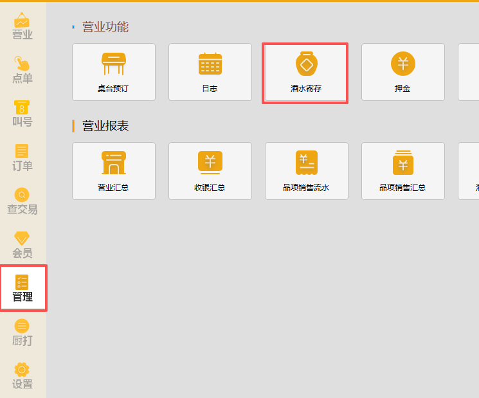Screen dimensions: 479x398
Task: View the 品项销售汇总 sales summary report
Action: tap(403, 171)
